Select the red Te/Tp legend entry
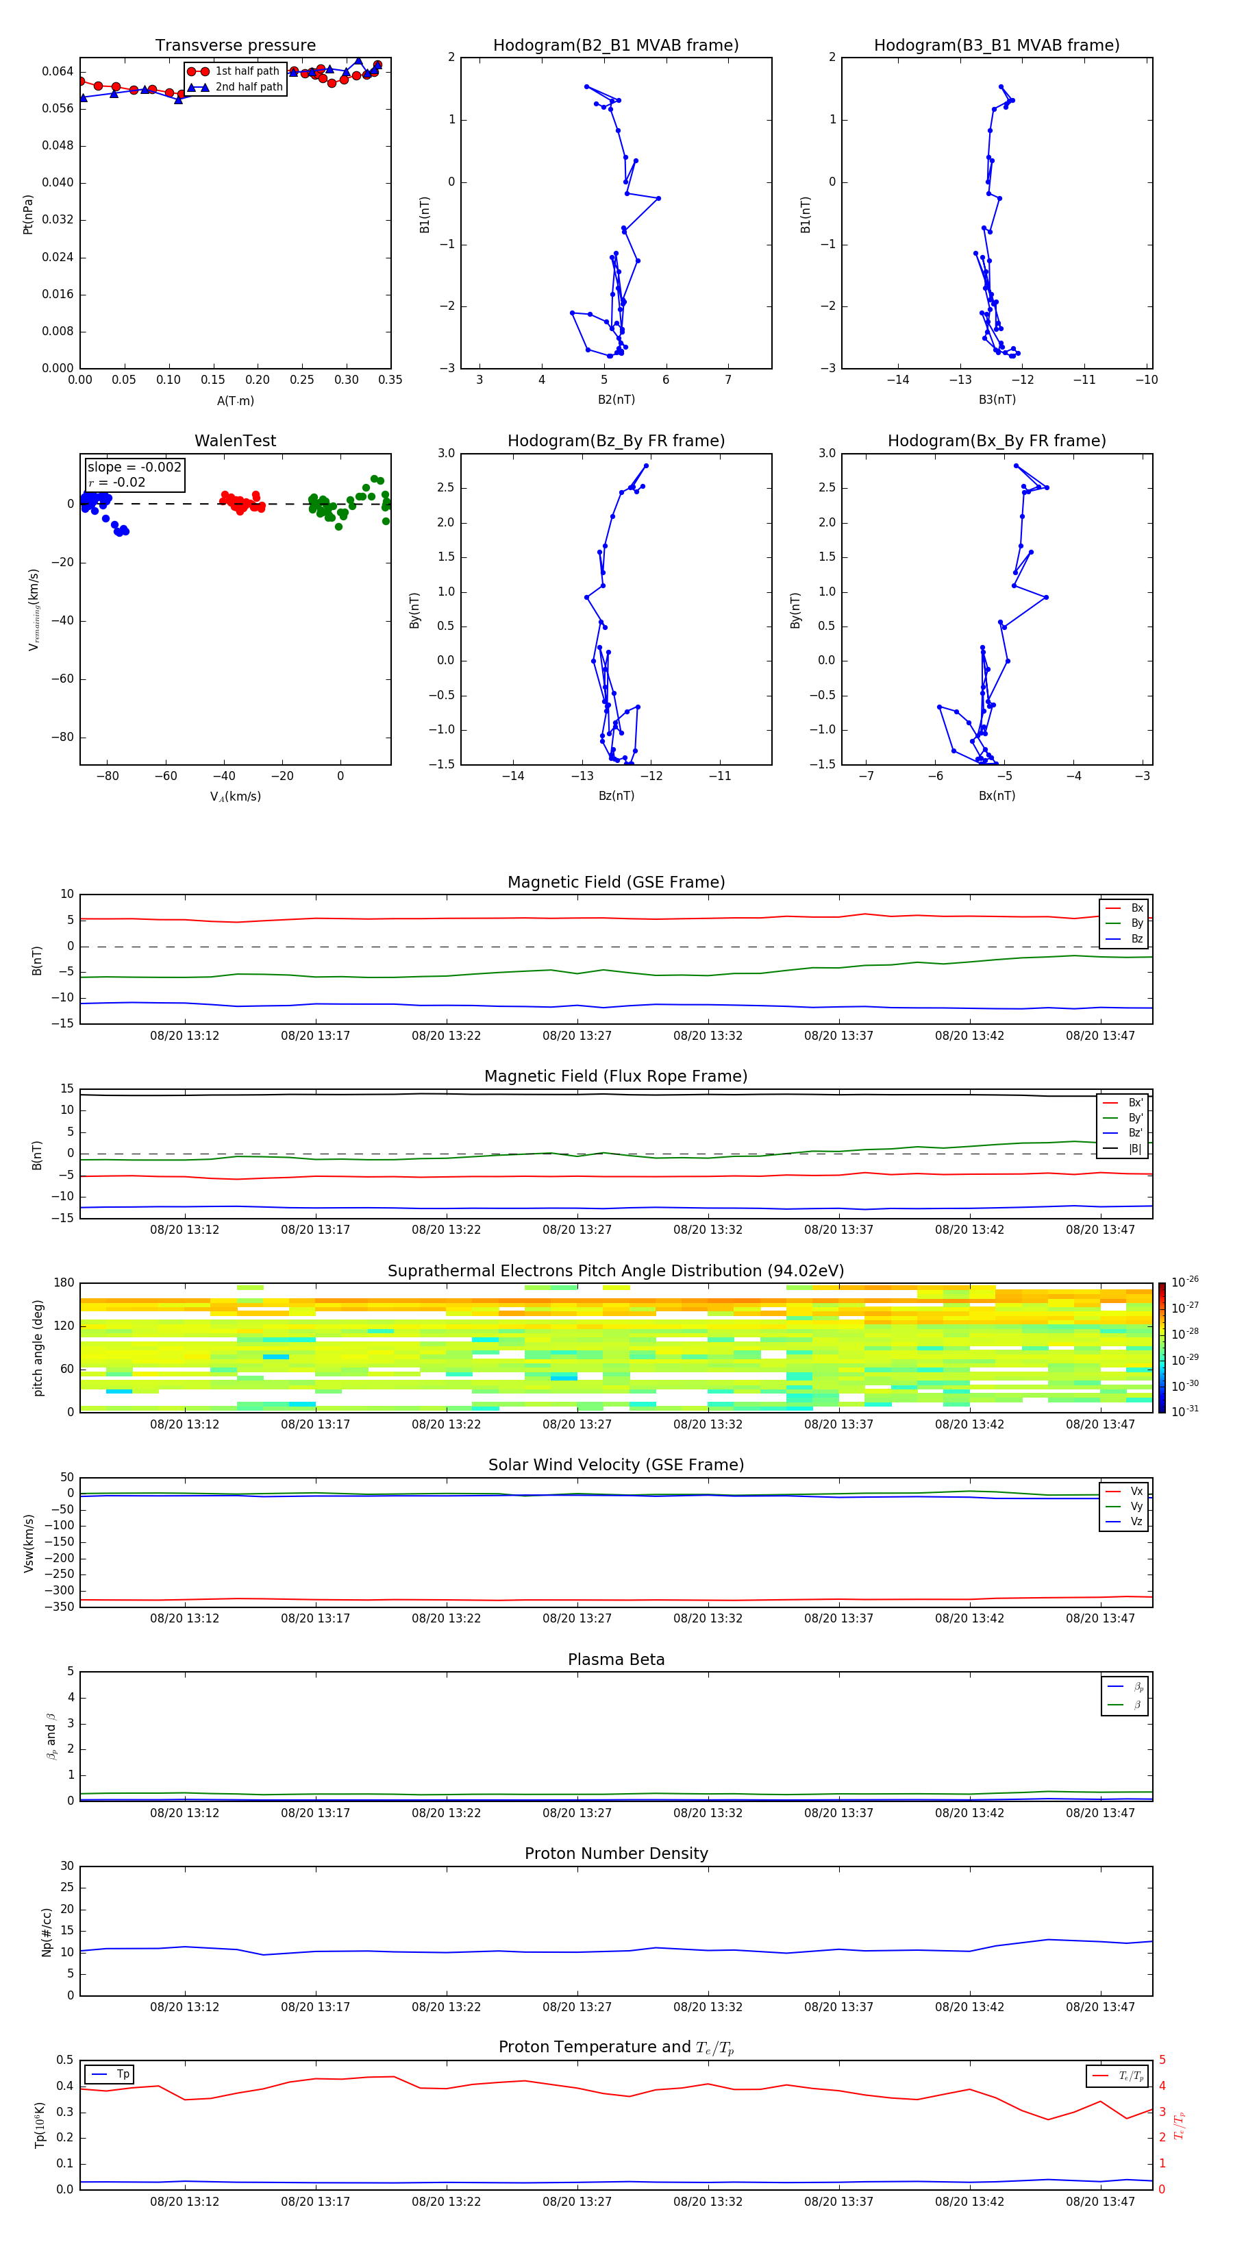 pos(1118,2076)
